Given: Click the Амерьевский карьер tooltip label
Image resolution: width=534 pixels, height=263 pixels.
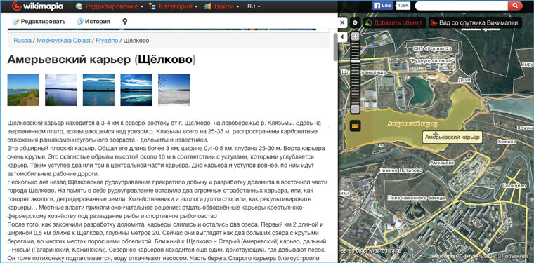Looking at the screenshot, I should click(x=452, y=137).
